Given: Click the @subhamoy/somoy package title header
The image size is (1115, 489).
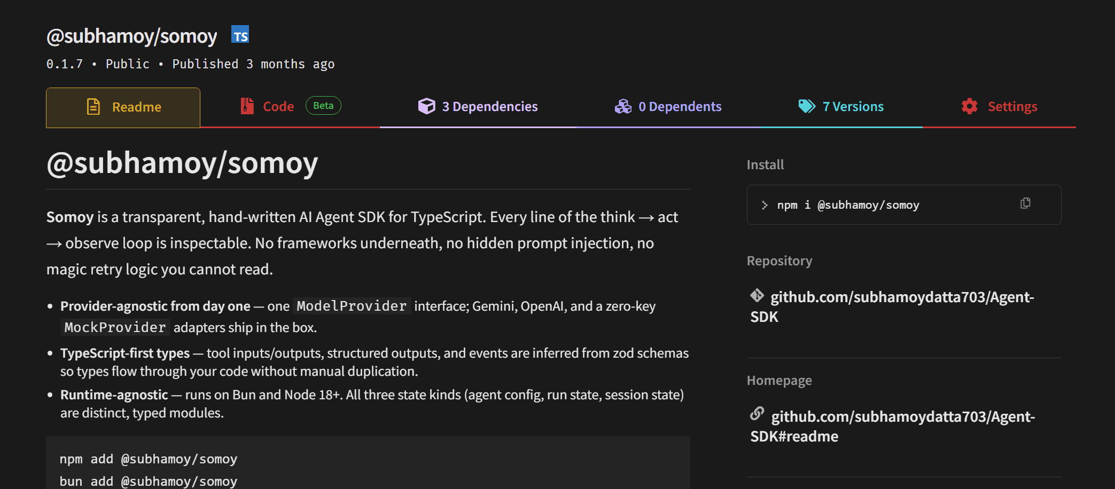Looking at the screenshot, I should click(131, 36).
